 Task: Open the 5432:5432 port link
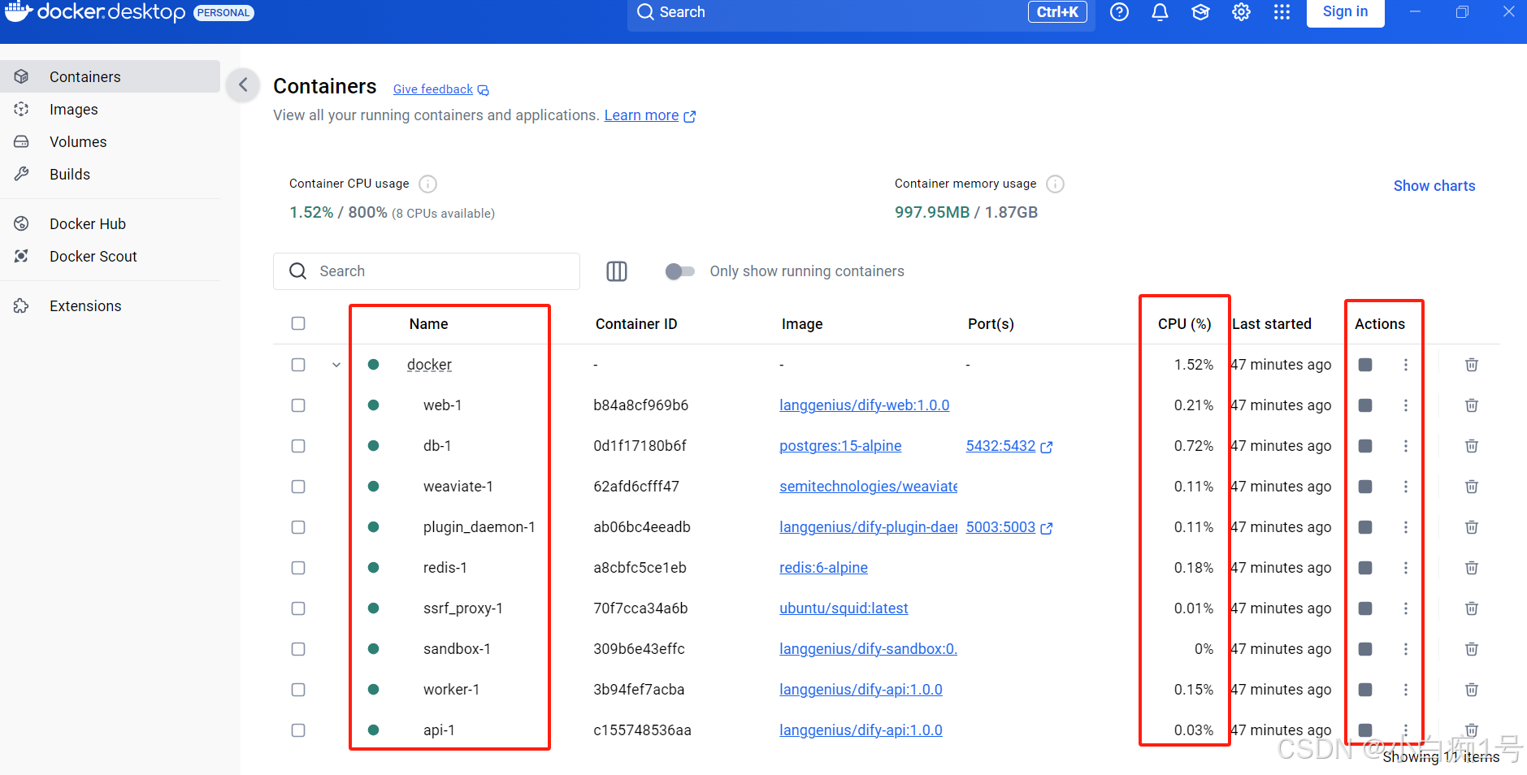pos(1009,446)
